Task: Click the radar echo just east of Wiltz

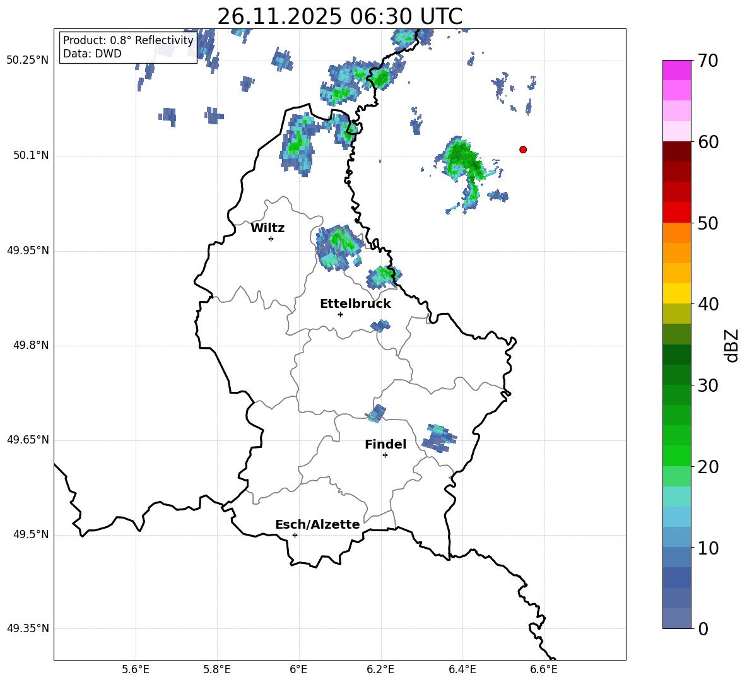Action: pyautogui.click(x=338, y=247)
